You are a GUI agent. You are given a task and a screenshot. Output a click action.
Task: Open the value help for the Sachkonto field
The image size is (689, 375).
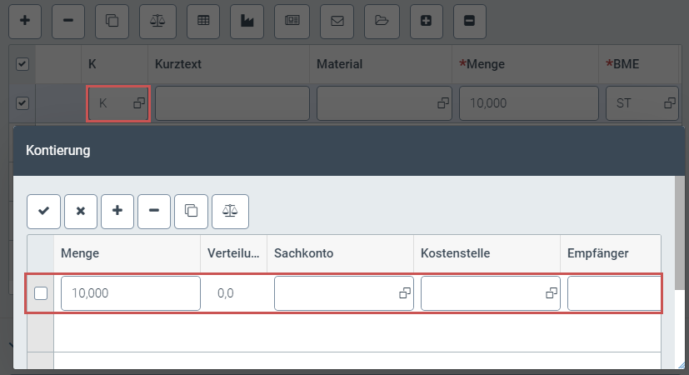(x=405, y=293)
